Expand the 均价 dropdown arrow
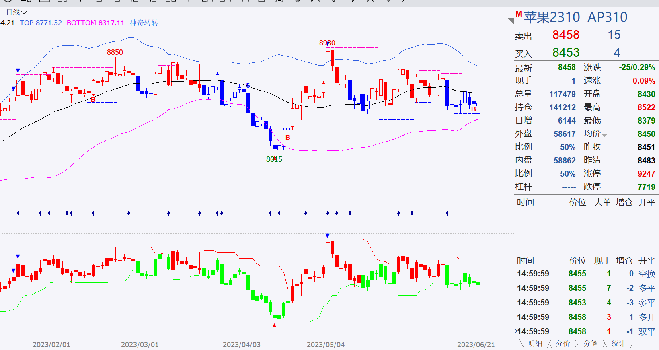Screen dimensions: 659x350 pos(604,135)
